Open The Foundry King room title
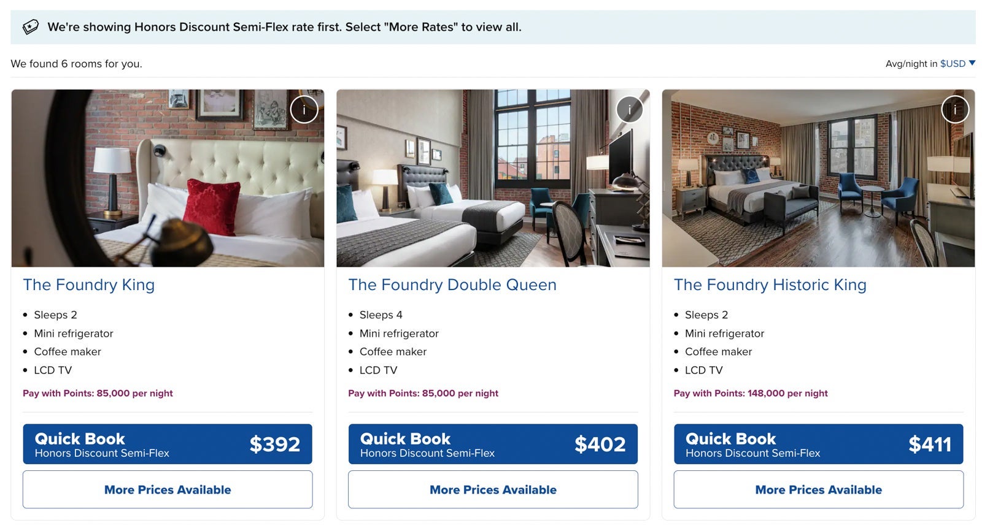 click(x=89, y=285)
